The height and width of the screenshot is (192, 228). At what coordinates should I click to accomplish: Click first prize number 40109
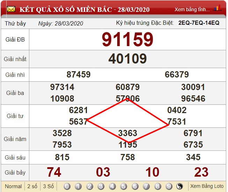[x=127, y=59]
